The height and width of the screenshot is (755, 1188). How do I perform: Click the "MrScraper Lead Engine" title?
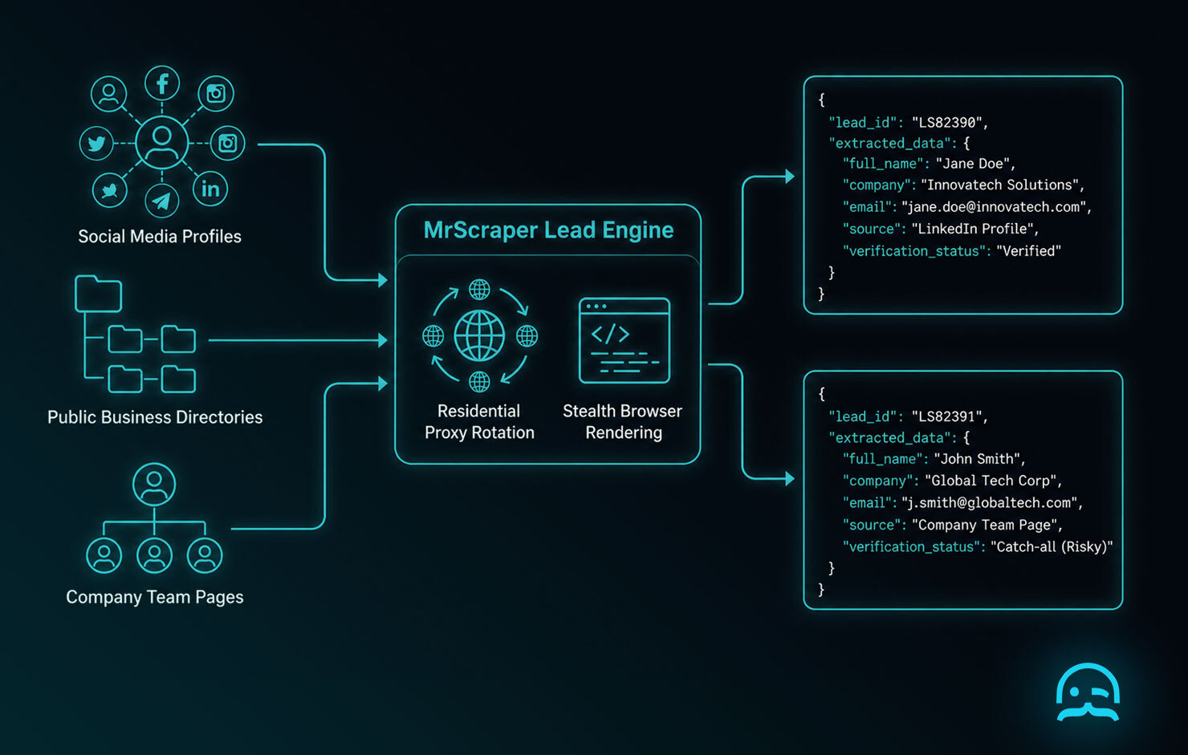(548, 230)
